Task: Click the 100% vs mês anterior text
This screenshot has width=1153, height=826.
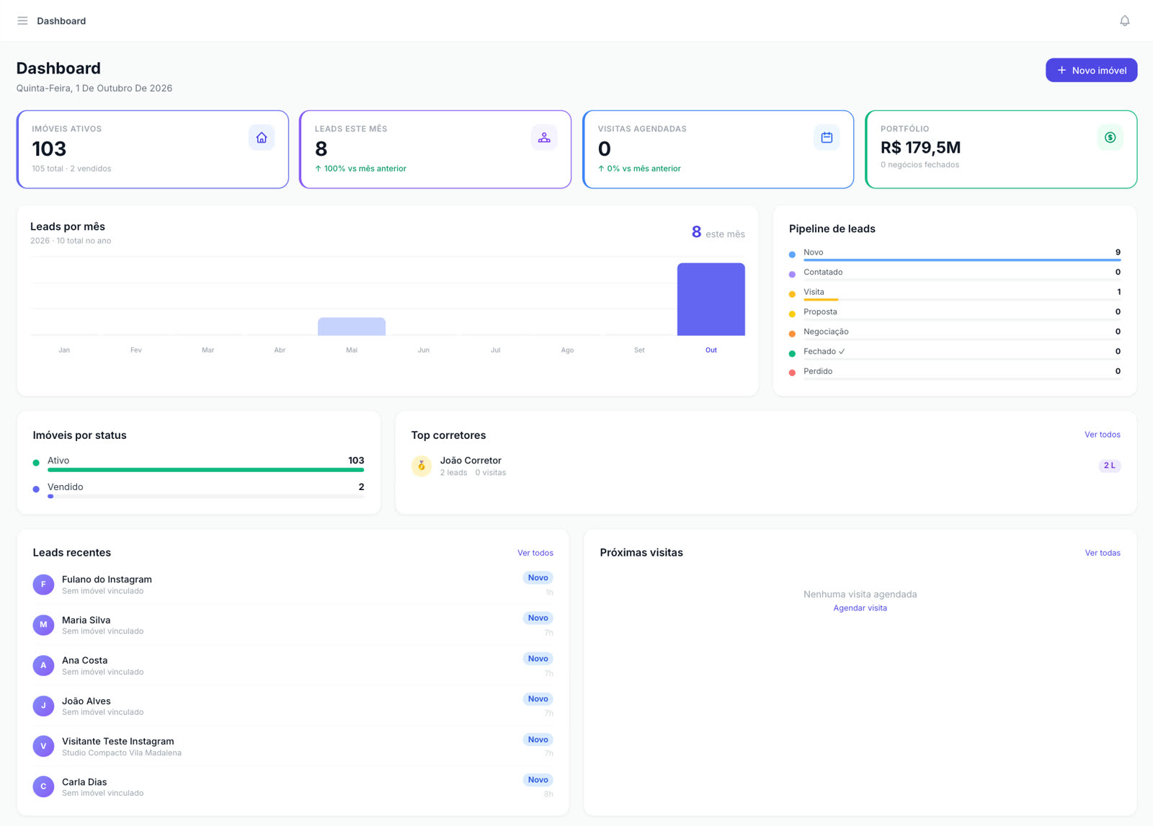Action: (x=360, y=169)
